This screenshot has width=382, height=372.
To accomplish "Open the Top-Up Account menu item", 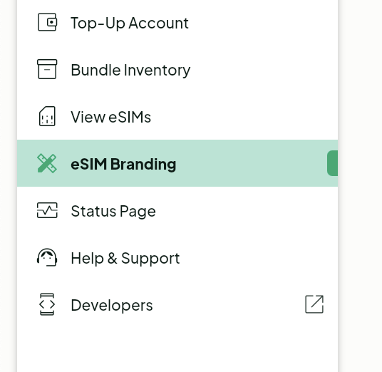I will (x=130, y=23).
